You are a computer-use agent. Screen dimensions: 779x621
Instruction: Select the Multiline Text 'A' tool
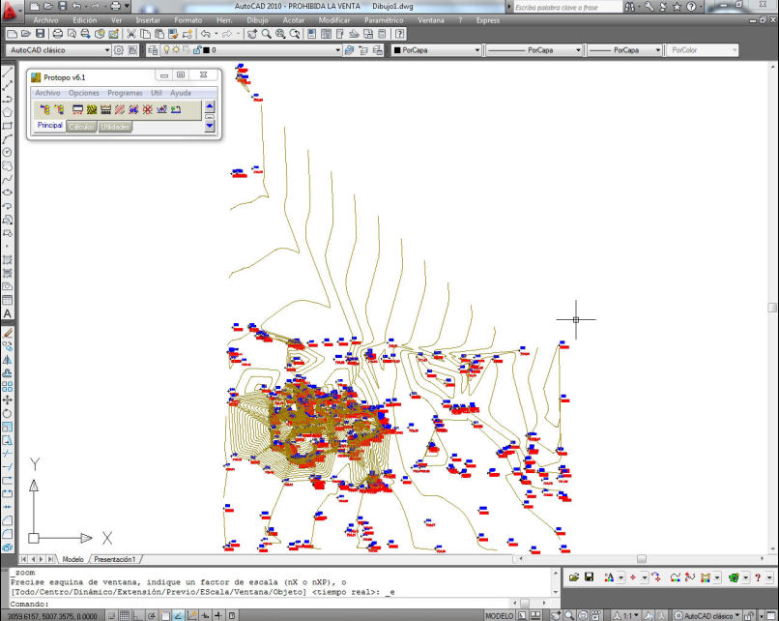tap(8, 313)
